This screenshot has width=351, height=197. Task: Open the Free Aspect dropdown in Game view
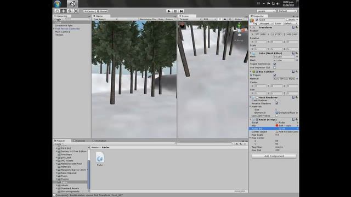point(105,19)
